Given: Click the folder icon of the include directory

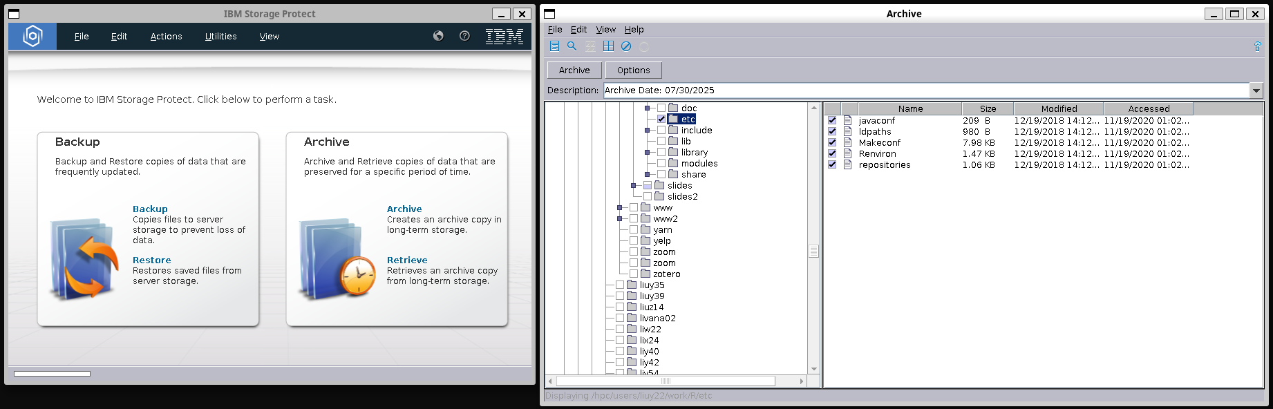Looking at the screenshot, I should click(x=673, y=130).
